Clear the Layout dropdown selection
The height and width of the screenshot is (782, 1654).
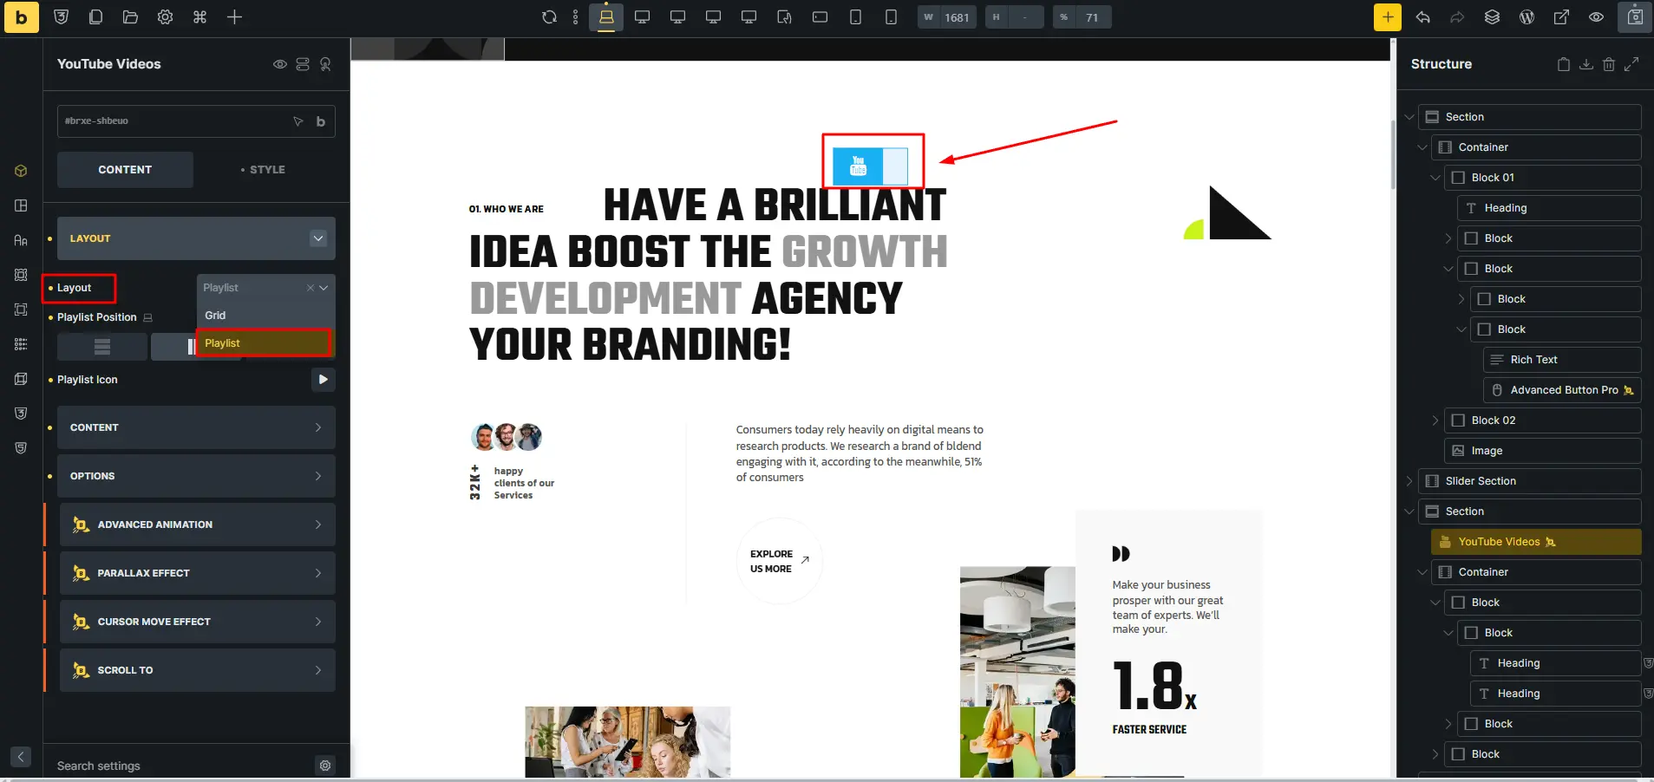[x=311, y=288]
